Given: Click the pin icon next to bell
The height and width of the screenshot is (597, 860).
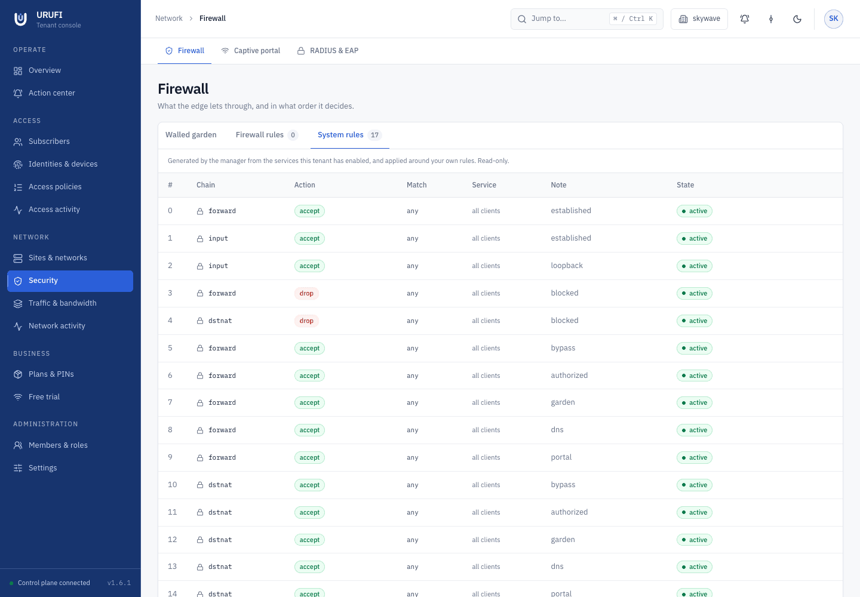Looking at the screenshot, I should 771,19.
